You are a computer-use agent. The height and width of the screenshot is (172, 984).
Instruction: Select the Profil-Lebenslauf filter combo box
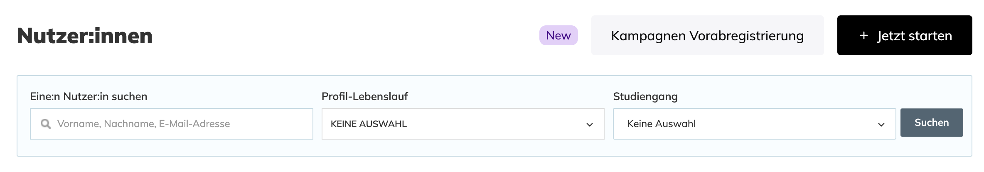tap(463, 124)
